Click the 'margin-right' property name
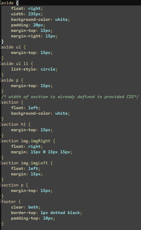141x230 pixels. [x=26, y=36]
